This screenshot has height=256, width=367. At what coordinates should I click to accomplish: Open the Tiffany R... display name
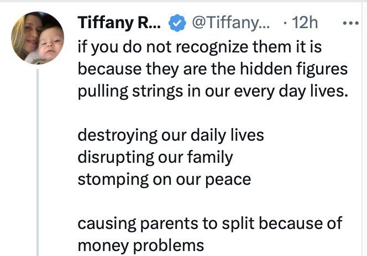(x=120, y=23)
